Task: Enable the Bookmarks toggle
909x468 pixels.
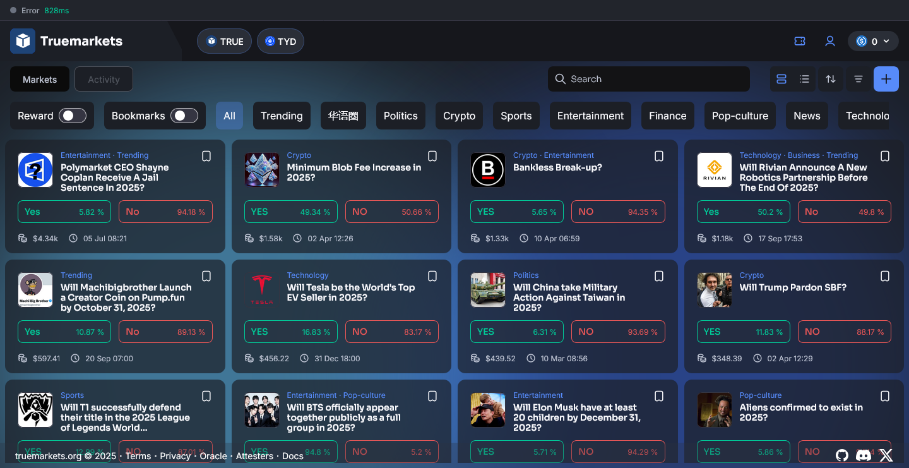Action: [x=184, y=116]
